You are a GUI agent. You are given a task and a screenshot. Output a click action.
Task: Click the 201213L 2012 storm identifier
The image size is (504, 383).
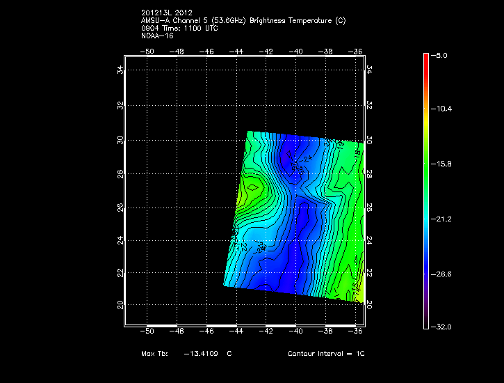(x=165, y=13)
